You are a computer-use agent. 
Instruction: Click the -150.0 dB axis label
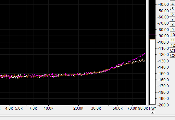click(x=163, y=73)
